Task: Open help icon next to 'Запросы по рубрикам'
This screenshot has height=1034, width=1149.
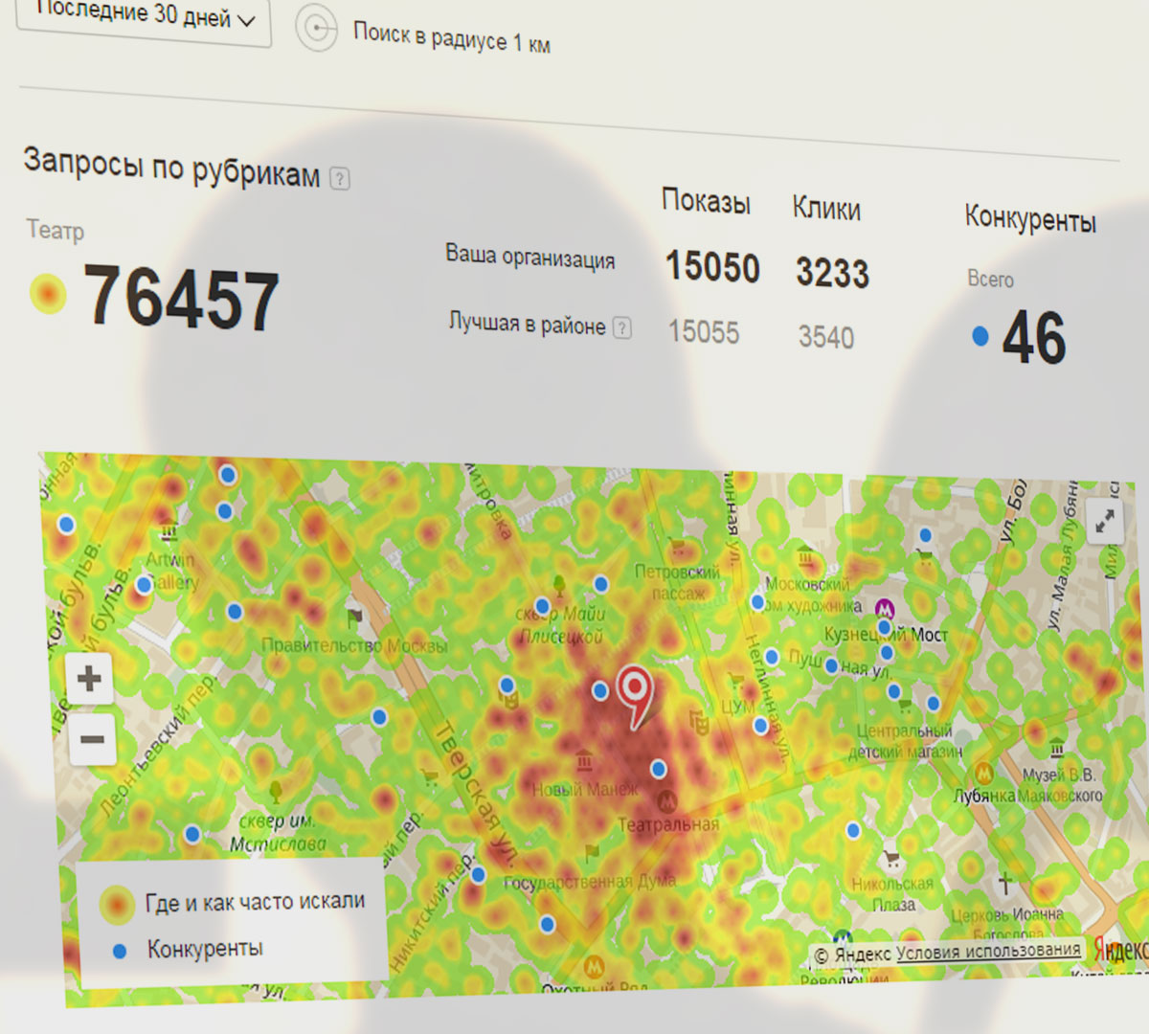Action: (x=340, y=178)
